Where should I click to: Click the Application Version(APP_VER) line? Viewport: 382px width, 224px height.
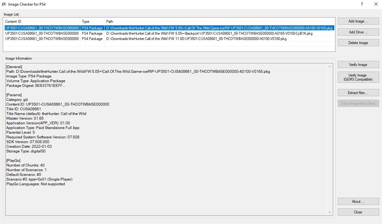click(x=38, y=123)
